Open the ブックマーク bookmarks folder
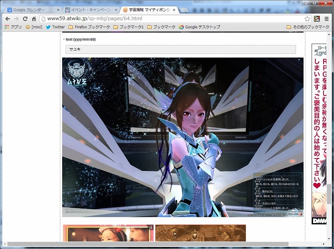Screen dimensions: 334x249 click(161, 27)
